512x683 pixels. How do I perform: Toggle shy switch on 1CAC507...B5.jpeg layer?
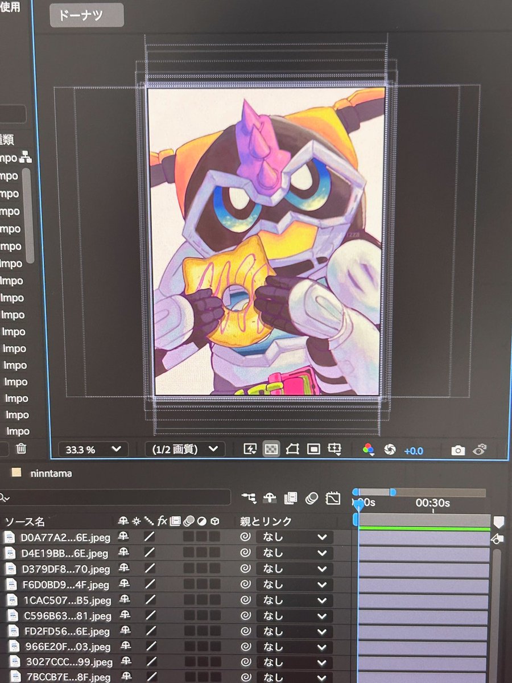coord(125,599)
